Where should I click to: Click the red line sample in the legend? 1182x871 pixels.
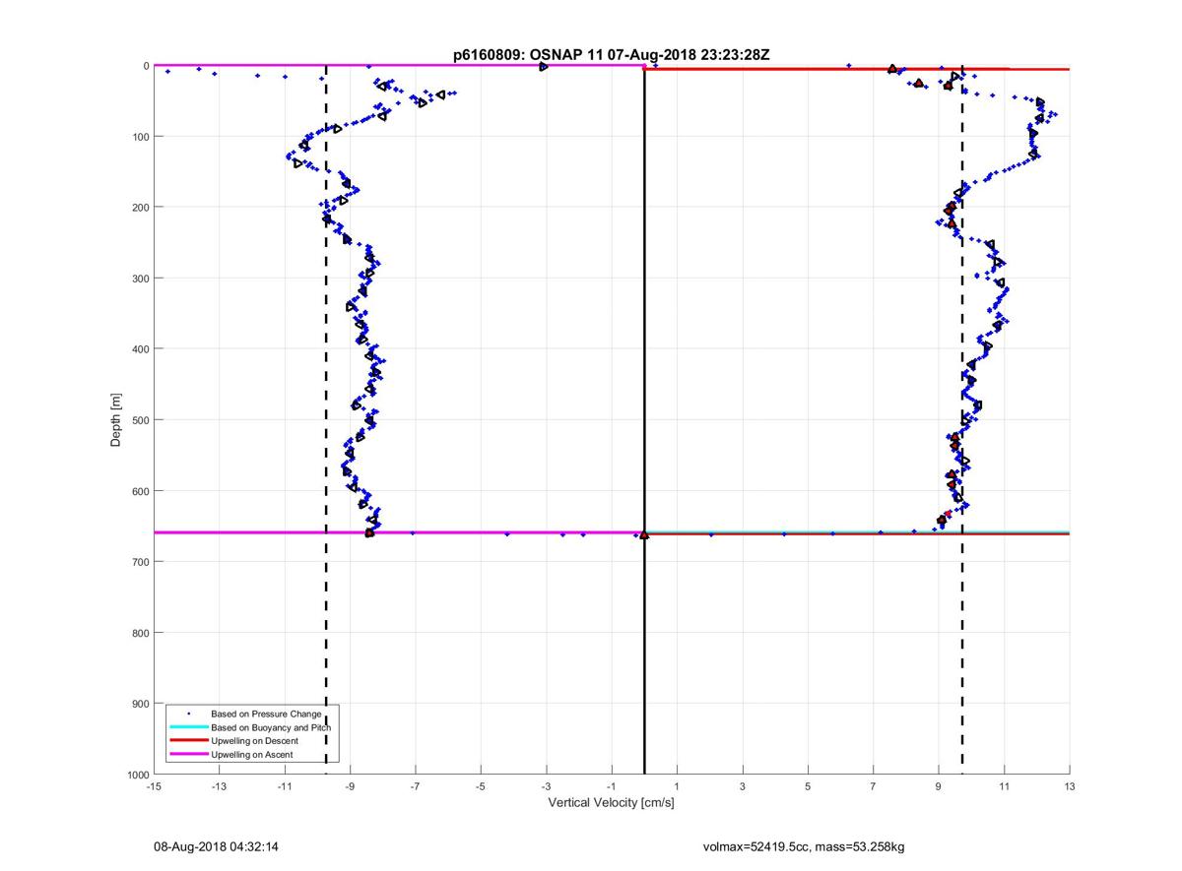(x=188, y=741)
